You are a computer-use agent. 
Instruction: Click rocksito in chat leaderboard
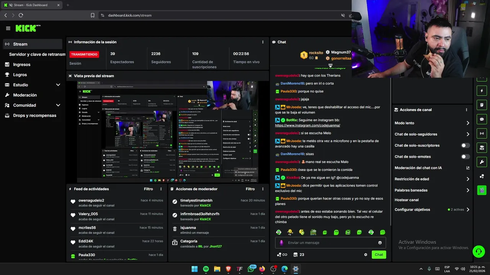[x=316, y=53]
